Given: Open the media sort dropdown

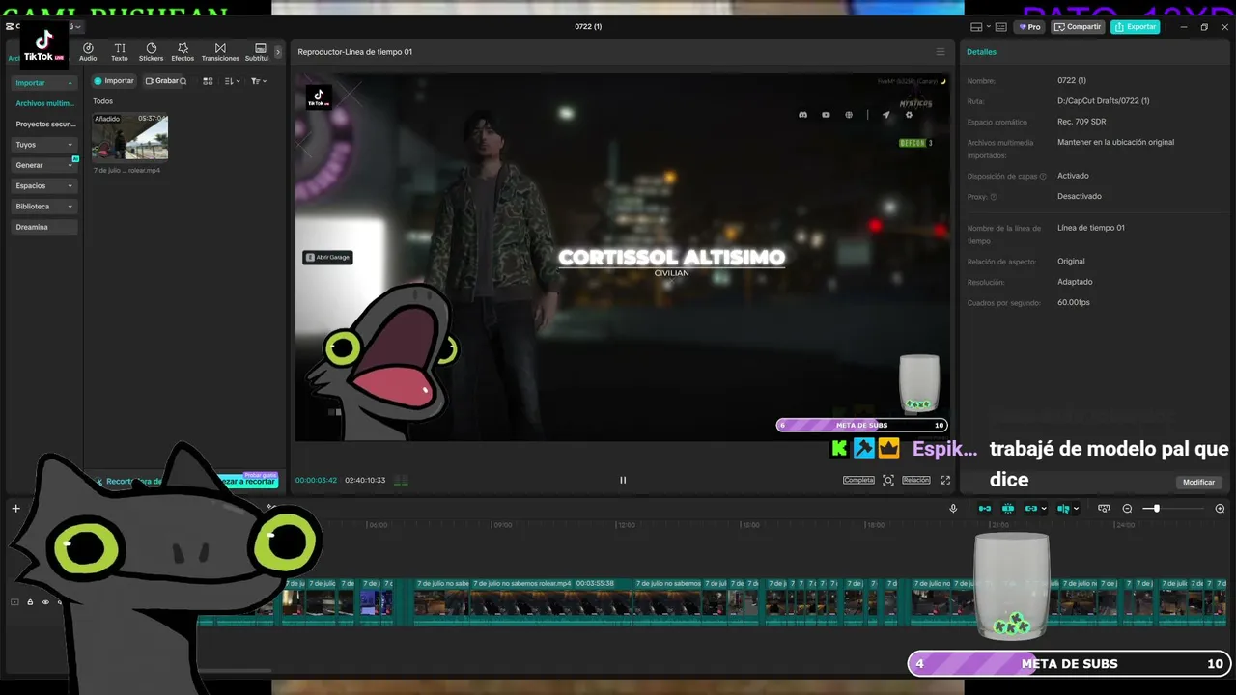Looking at the screenshot, I should 232,81.
